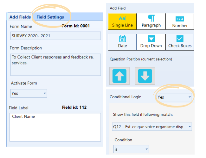This screenshot has height=158, width=206.
Task: Switch to the Field Settings tab
Action: [50, 17]
